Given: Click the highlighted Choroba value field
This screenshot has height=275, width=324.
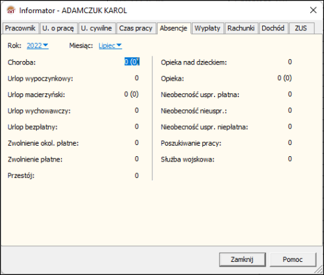Looking at the screenshot, I should [132, 62].
